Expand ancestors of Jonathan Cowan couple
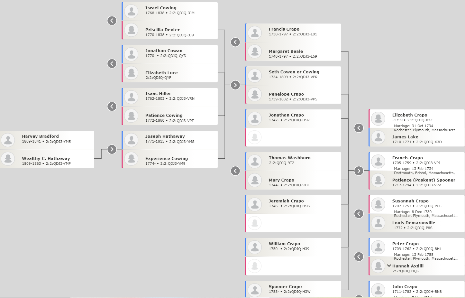 tap(112, 63)
